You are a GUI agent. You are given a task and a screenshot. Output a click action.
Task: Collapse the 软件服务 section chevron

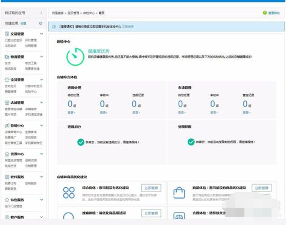42,177
